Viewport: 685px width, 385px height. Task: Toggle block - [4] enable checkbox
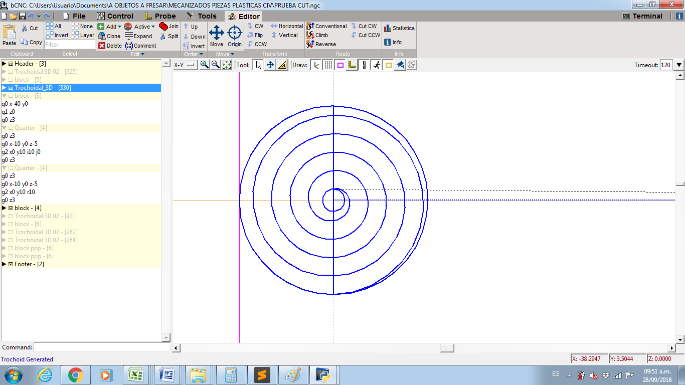(11, 208)
